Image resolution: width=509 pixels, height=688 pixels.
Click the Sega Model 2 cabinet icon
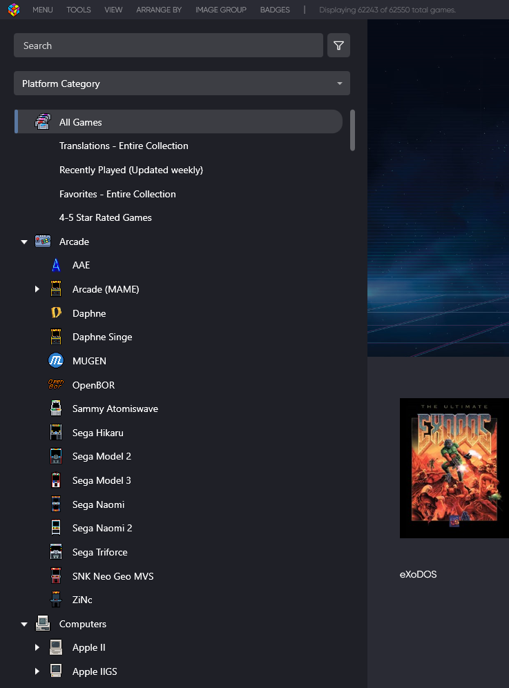point(56,456)
